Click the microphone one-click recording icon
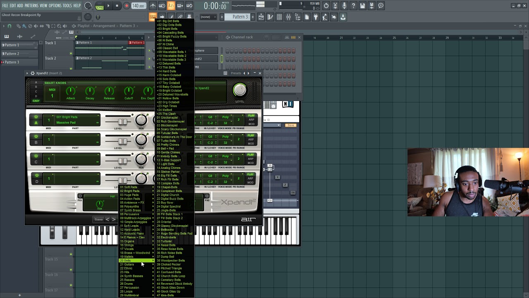 (344, 6)
